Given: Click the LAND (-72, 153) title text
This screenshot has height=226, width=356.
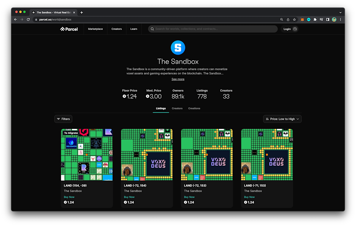Looking at the screenshot, I should click(x=195, y=186).
